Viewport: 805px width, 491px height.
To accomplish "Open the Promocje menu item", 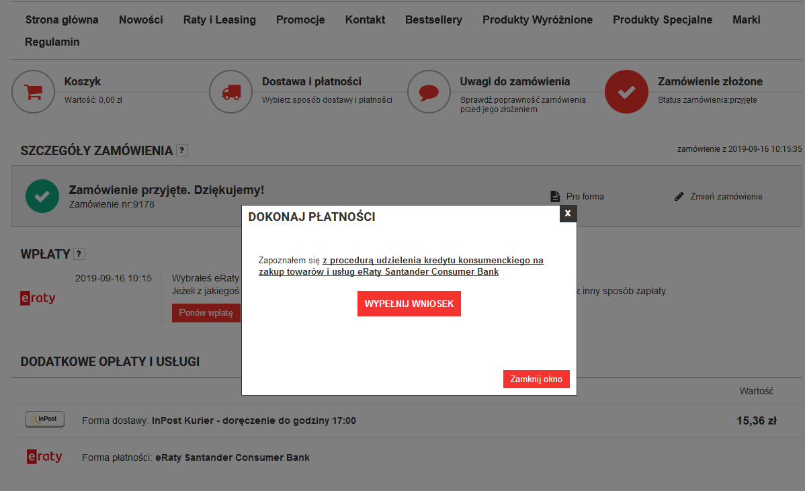I will (300, 19).
